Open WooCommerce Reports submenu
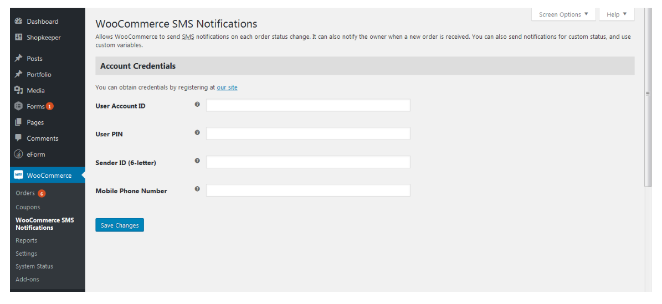662x304 pixels. pyautogui.click(x=27, y=240)
